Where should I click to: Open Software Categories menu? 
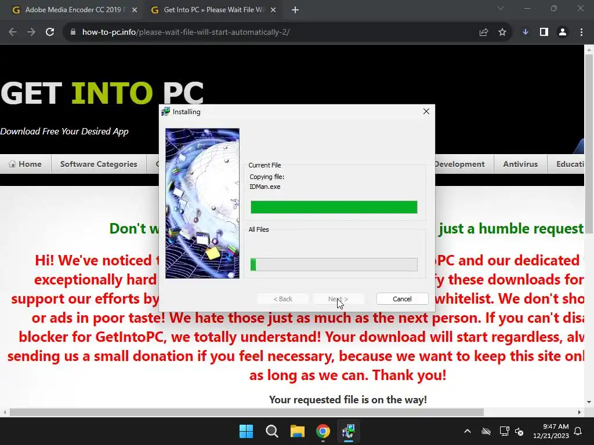click(99, 164)
